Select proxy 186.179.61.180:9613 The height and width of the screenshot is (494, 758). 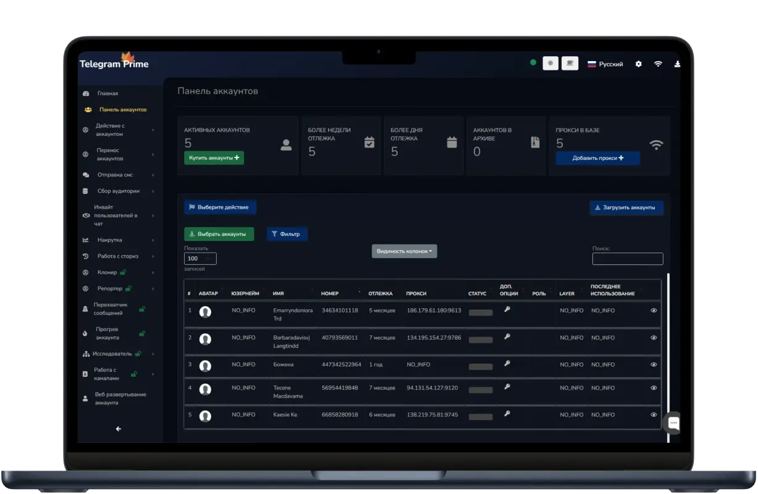[x=434, y=311]
